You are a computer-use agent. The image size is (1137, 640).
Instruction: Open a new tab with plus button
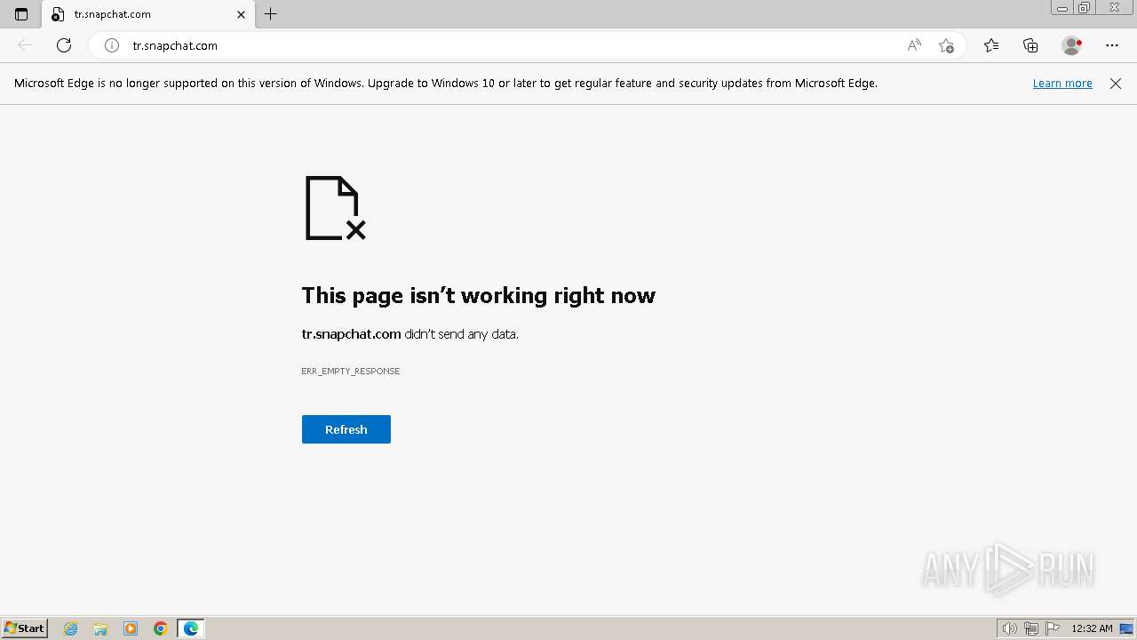tap(271, 14)
